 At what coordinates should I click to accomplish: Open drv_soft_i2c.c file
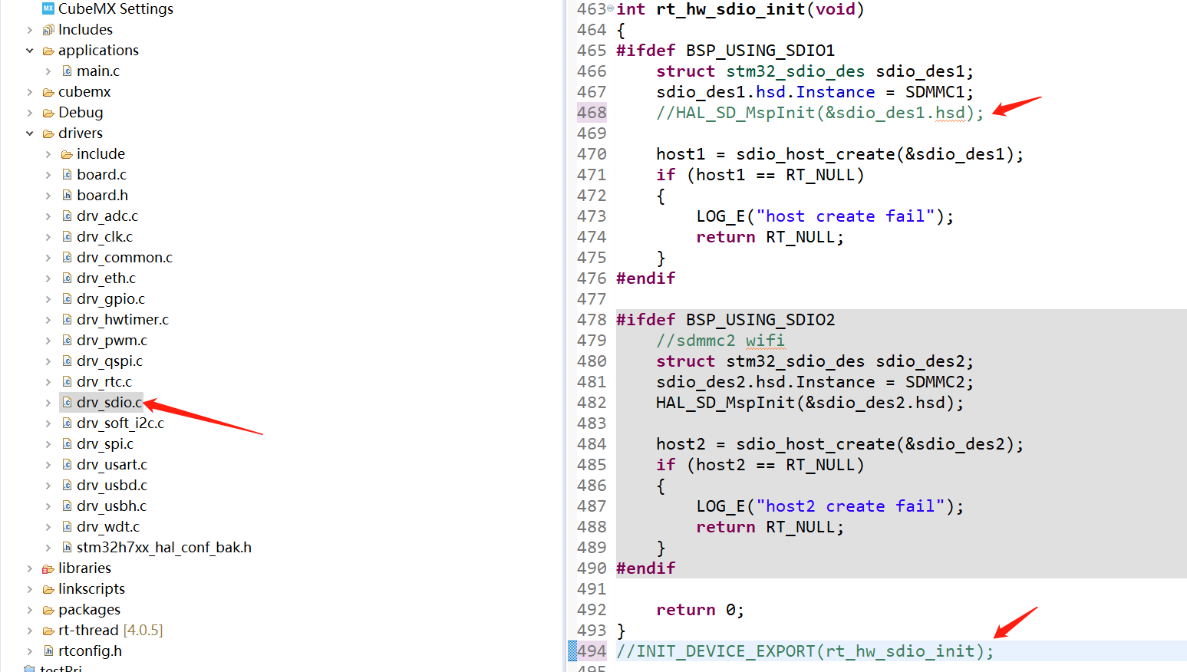pyautogui.click(x=120, y=423)
